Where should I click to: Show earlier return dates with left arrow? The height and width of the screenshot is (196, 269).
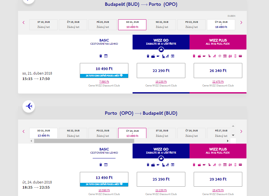23,131
